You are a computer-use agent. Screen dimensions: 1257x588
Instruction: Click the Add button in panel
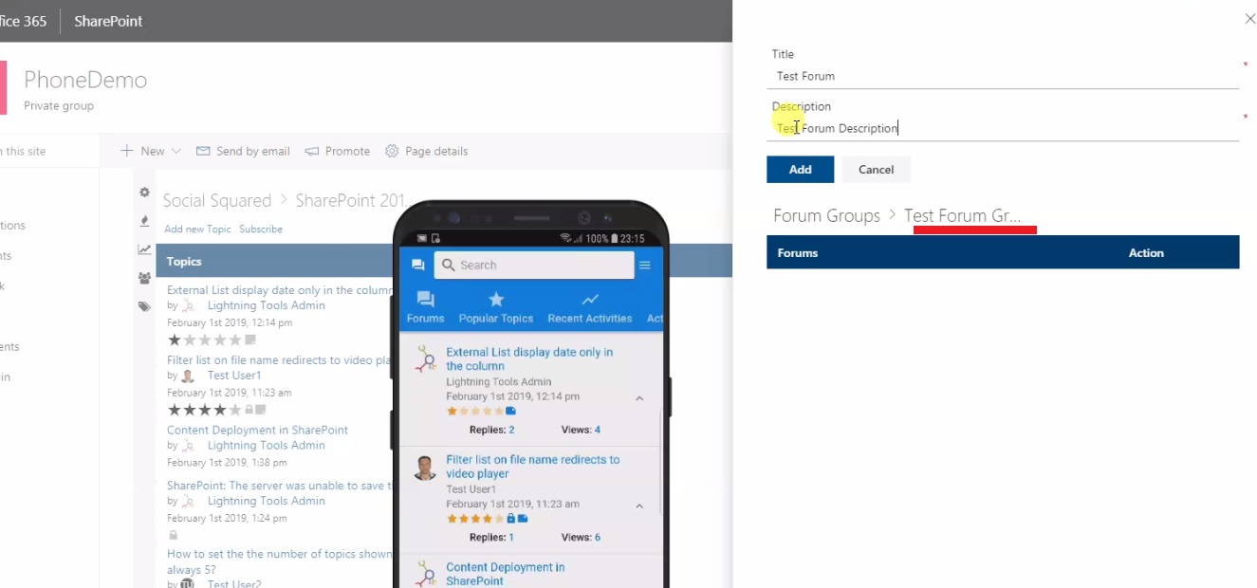(800, 170)
